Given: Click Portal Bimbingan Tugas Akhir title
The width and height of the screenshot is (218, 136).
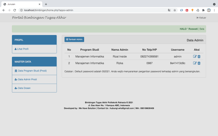Looking at the screenshot, I should tap(39, 18).
